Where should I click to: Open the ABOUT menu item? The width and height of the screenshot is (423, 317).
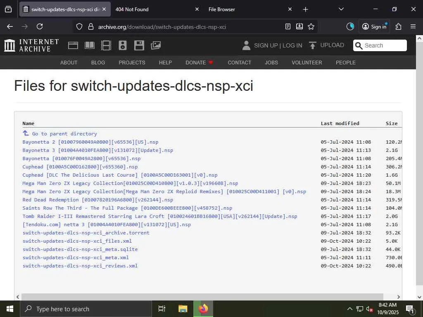click(x=69, y=63)
